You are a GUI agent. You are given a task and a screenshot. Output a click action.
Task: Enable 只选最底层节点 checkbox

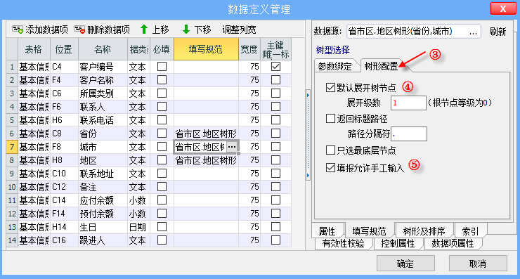pyautogui.click(x=330, y=150)
